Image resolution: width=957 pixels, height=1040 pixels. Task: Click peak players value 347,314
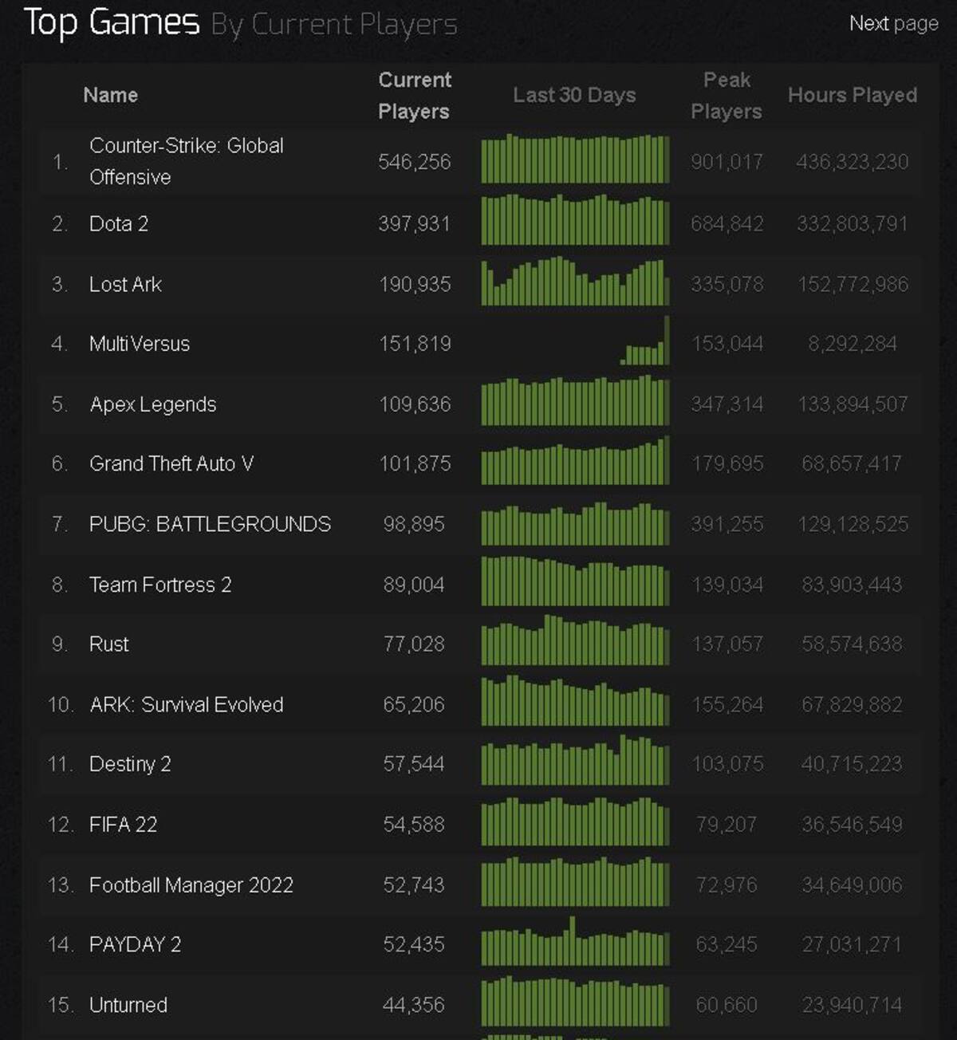pyautogui.click(x=727, y=404)
